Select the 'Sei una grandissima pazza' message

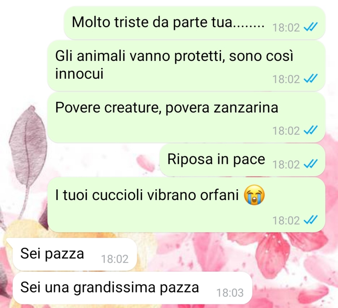click(x=132, y=288)
